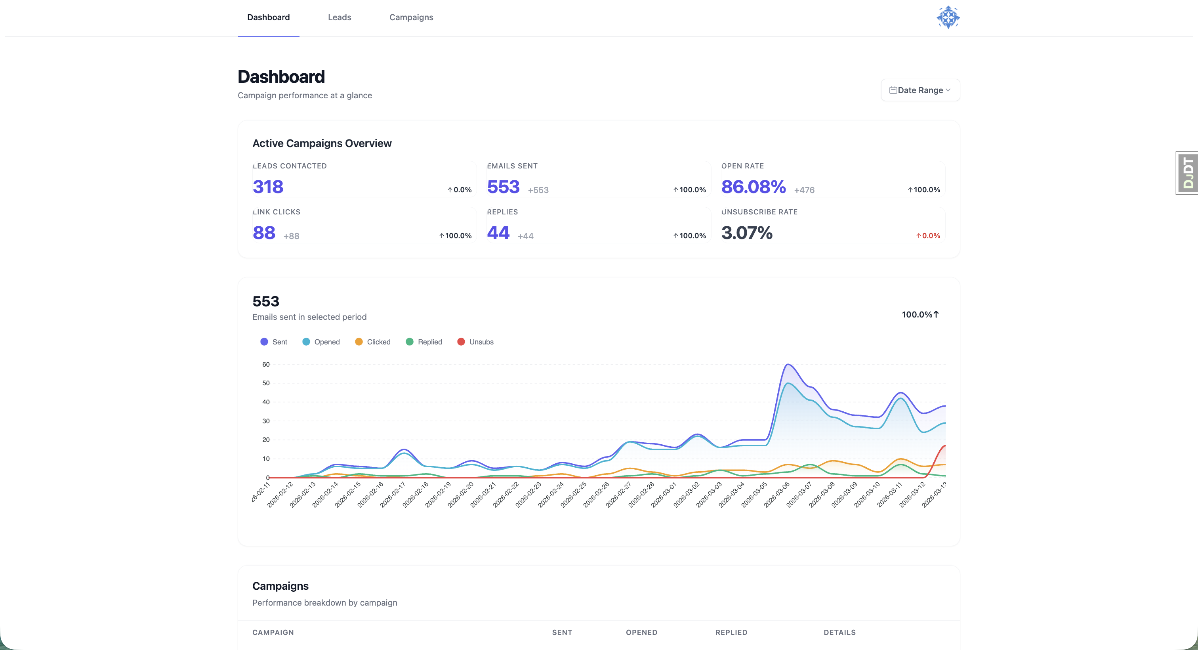This screenshot has height=650, width=1198.
Task: Switch to the Campaigns tab
Action: pyautogui.click(x=411, y=17)
